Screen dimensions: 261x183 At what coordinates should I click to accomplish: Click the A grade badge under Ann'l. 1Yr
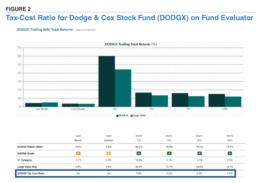(x=139, y=153)
